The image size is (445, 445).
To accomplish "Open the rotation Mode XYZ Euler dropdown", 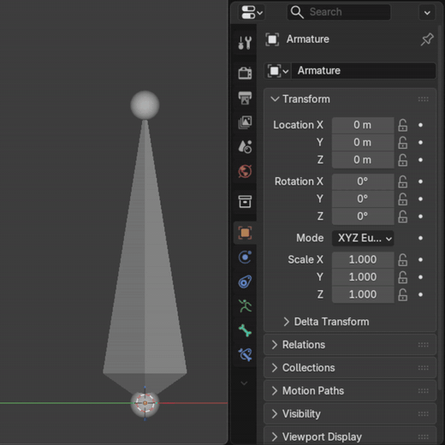I will [x=363, y=238].
